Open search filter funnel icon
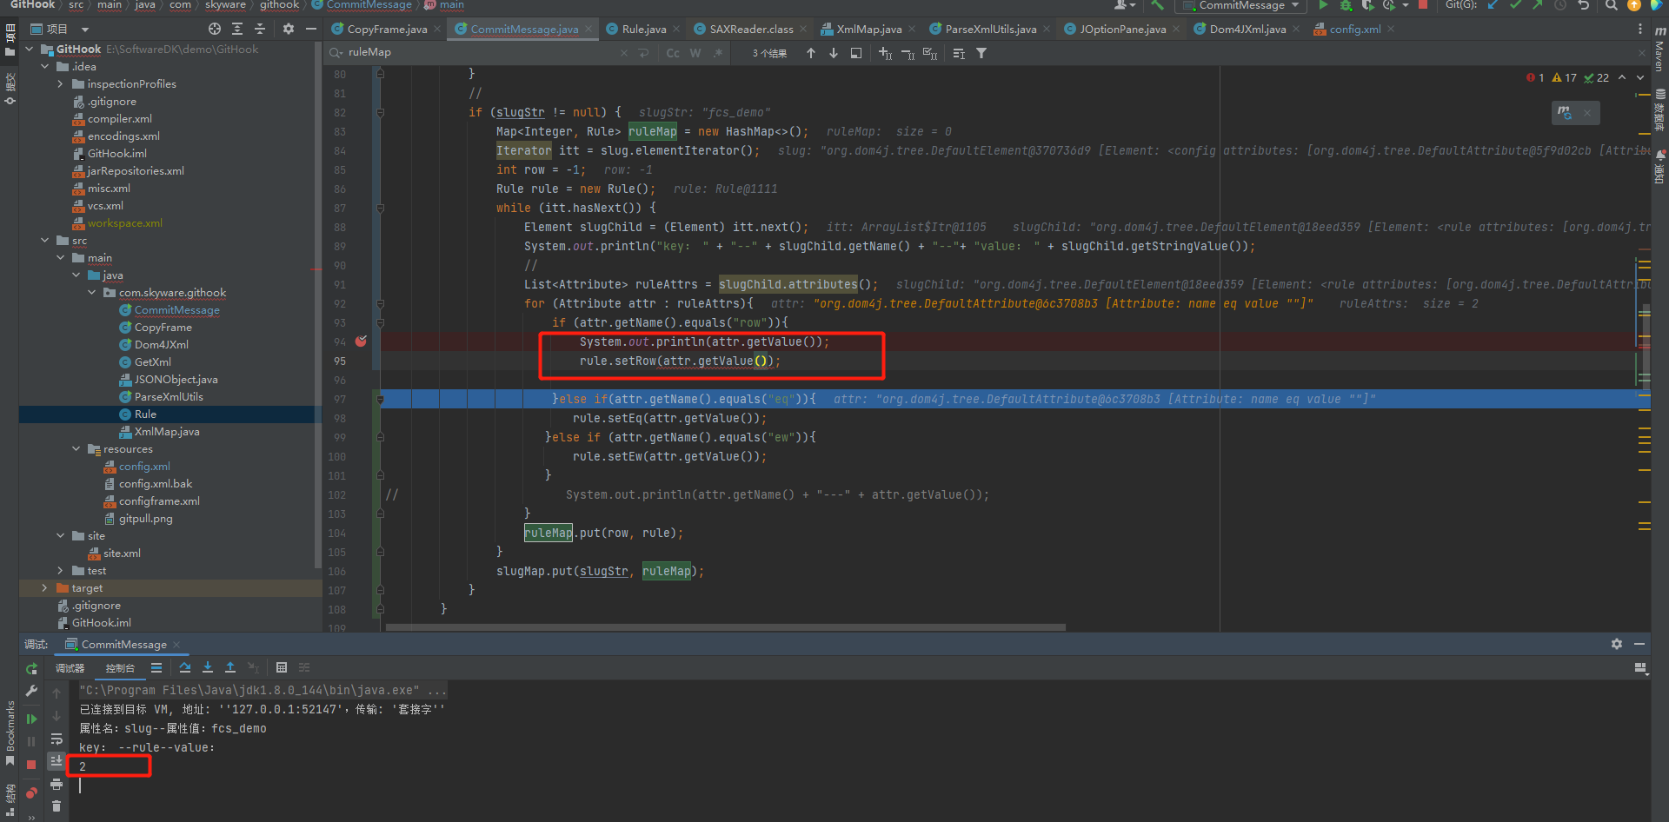The image size is (1669, 822). tap(981, 53)
